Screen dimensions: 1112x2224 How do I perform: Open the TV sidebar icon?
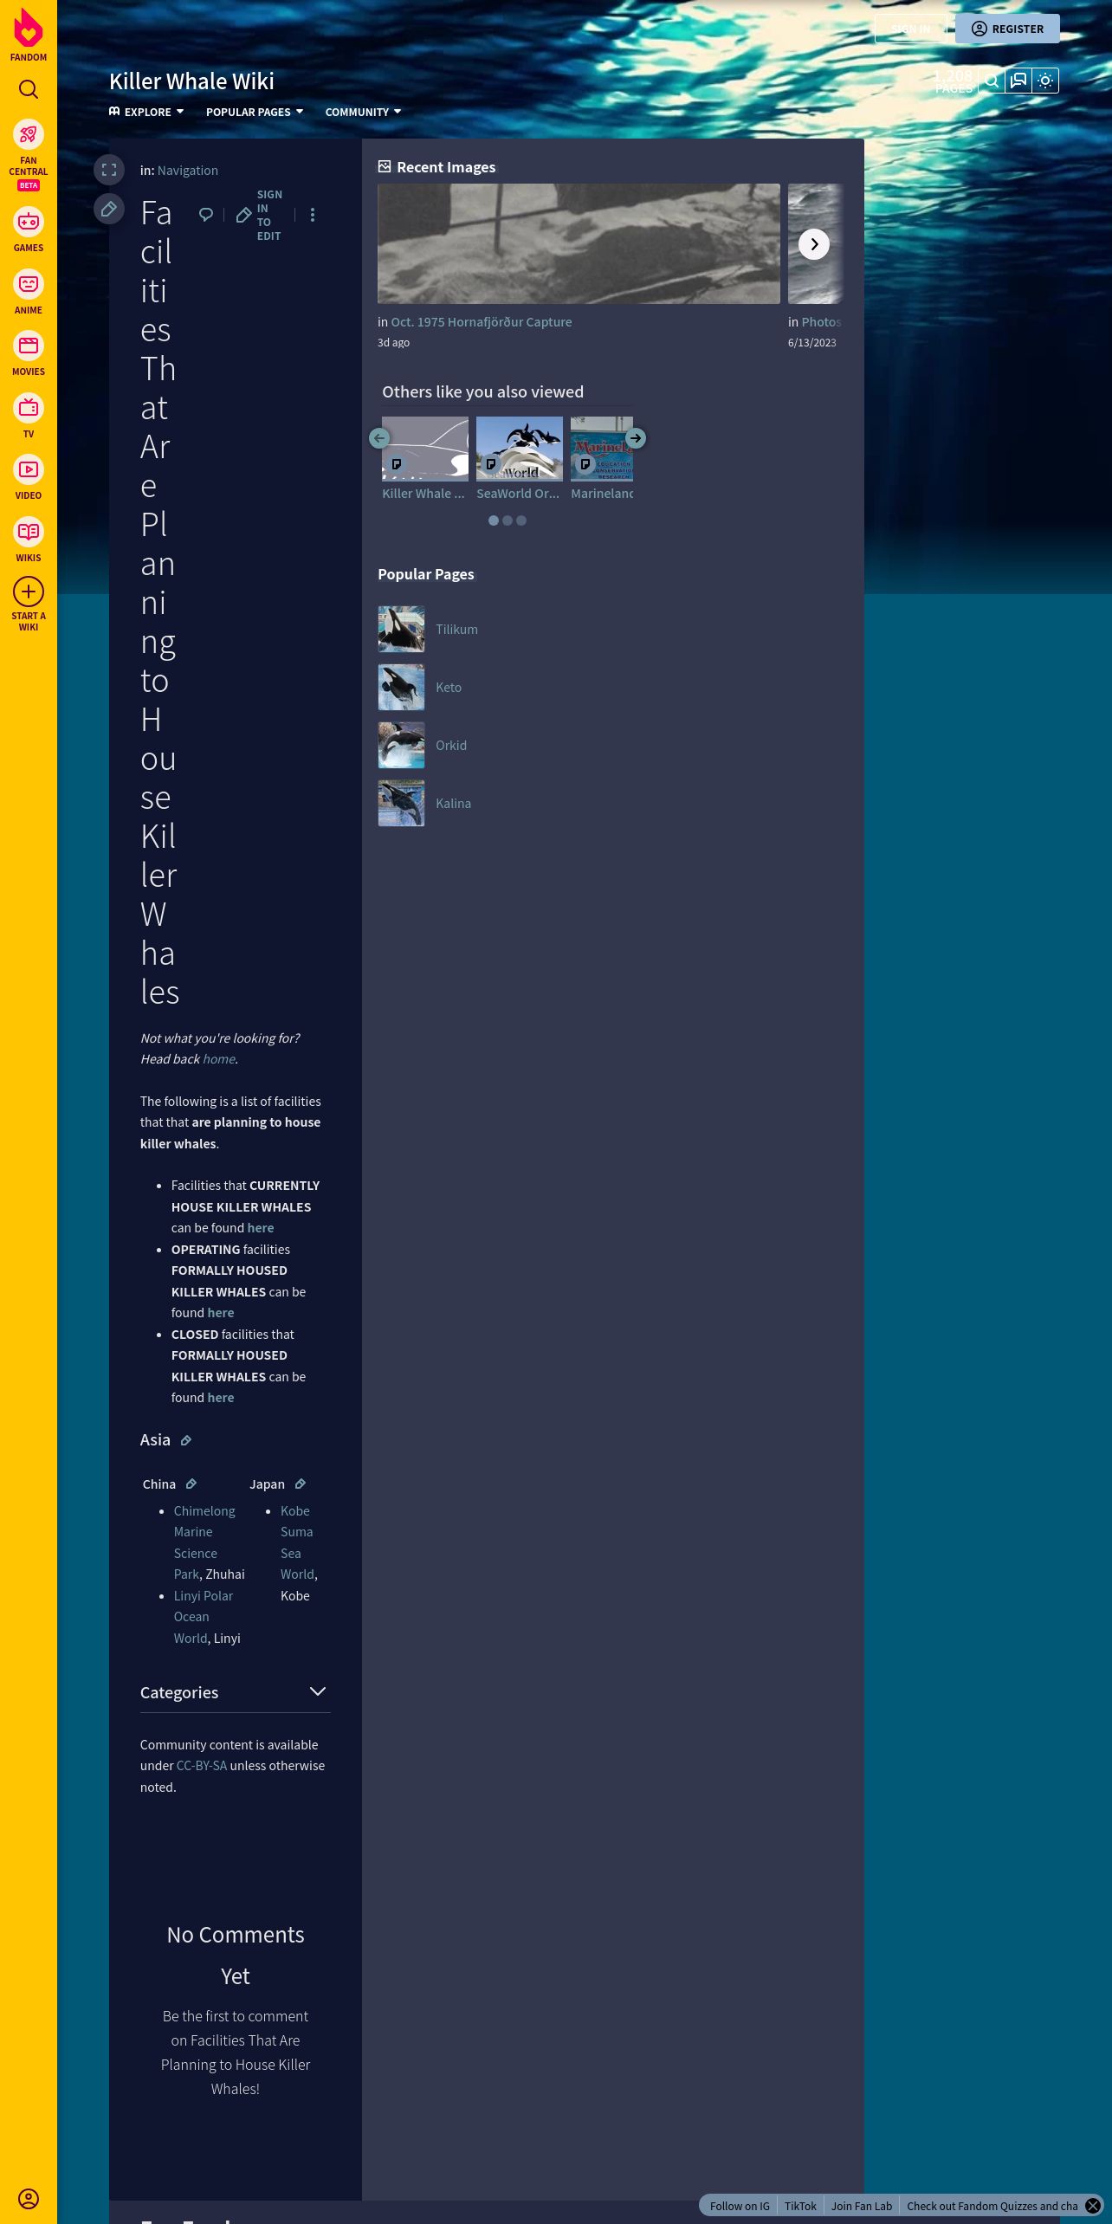[29, 408]
